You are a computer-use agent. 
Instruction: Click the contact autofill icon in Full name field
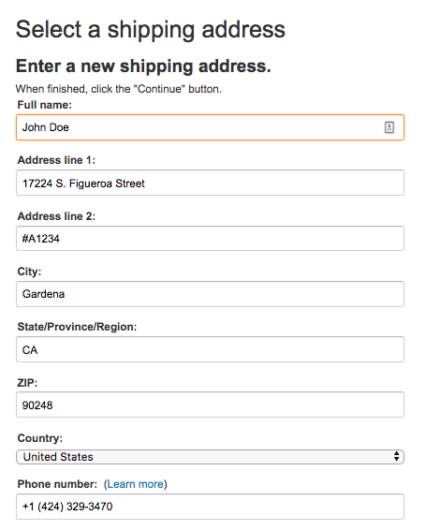[389, 127]
